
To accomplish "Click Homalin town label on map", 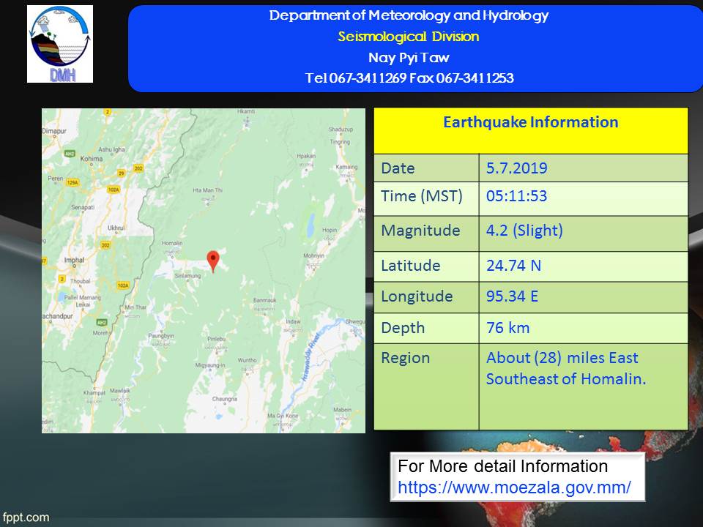I will pyautogui.click(x=172, y=243).
